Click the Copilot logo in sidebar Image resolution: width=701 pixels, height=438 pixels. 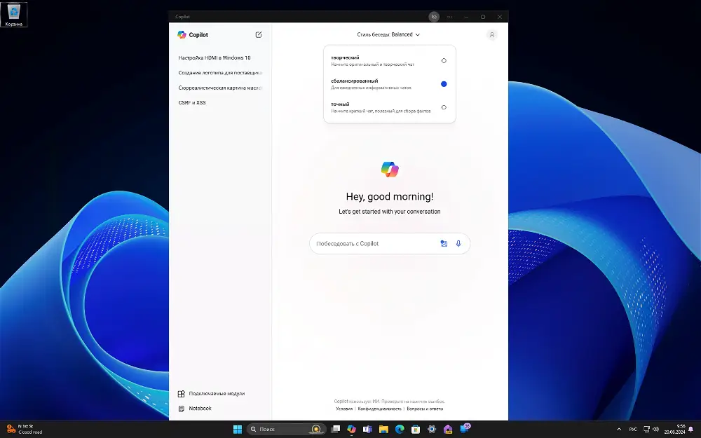pos(182,34)
